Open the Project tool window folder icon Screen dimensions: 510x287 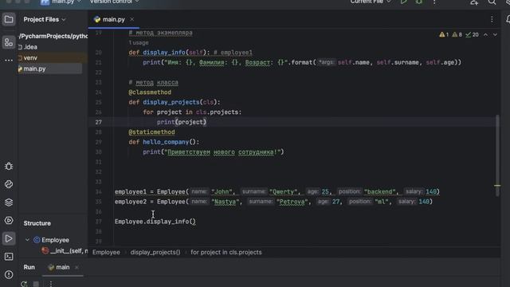point(9,19)
